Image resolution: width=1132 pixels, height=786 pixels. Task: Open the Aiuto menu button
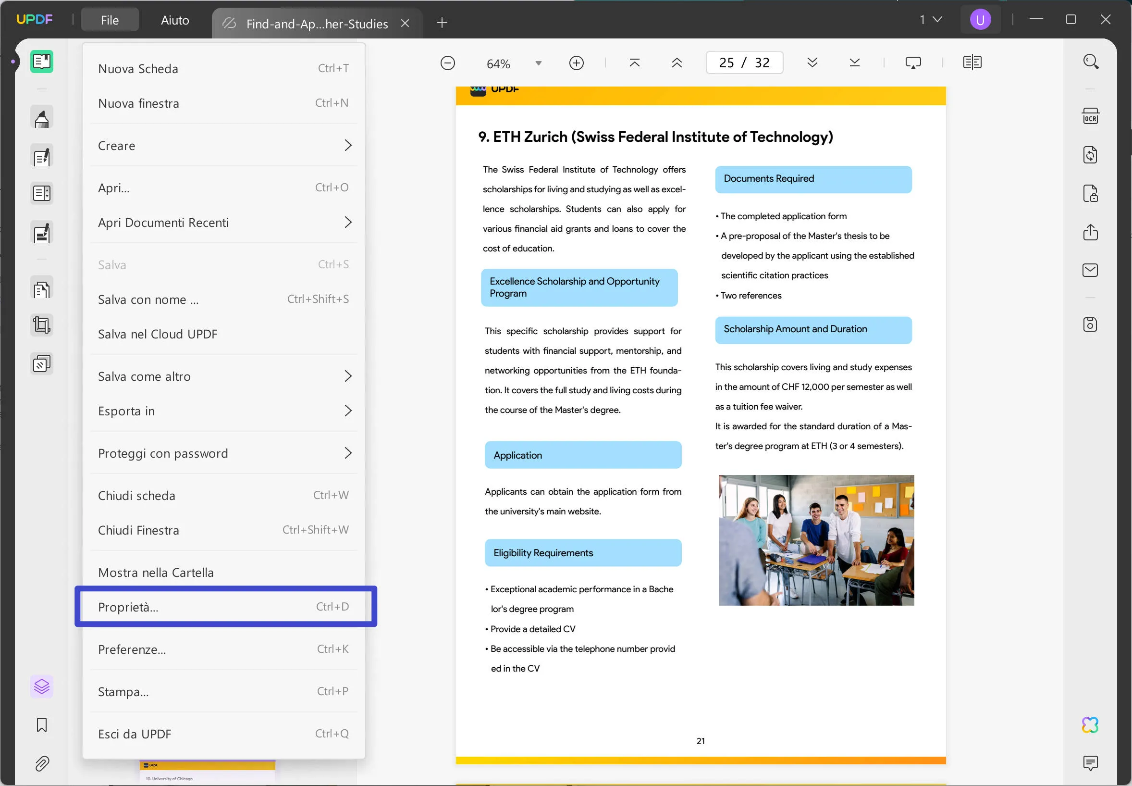pos(175,20)
